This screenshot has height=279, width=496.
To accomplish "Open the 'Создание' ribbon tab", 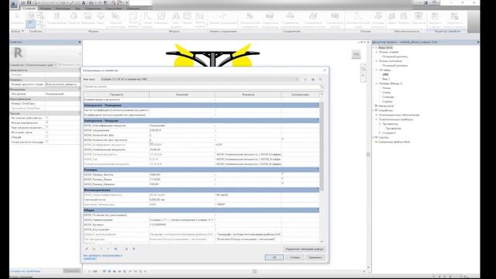I will click(x=29, y=9).
